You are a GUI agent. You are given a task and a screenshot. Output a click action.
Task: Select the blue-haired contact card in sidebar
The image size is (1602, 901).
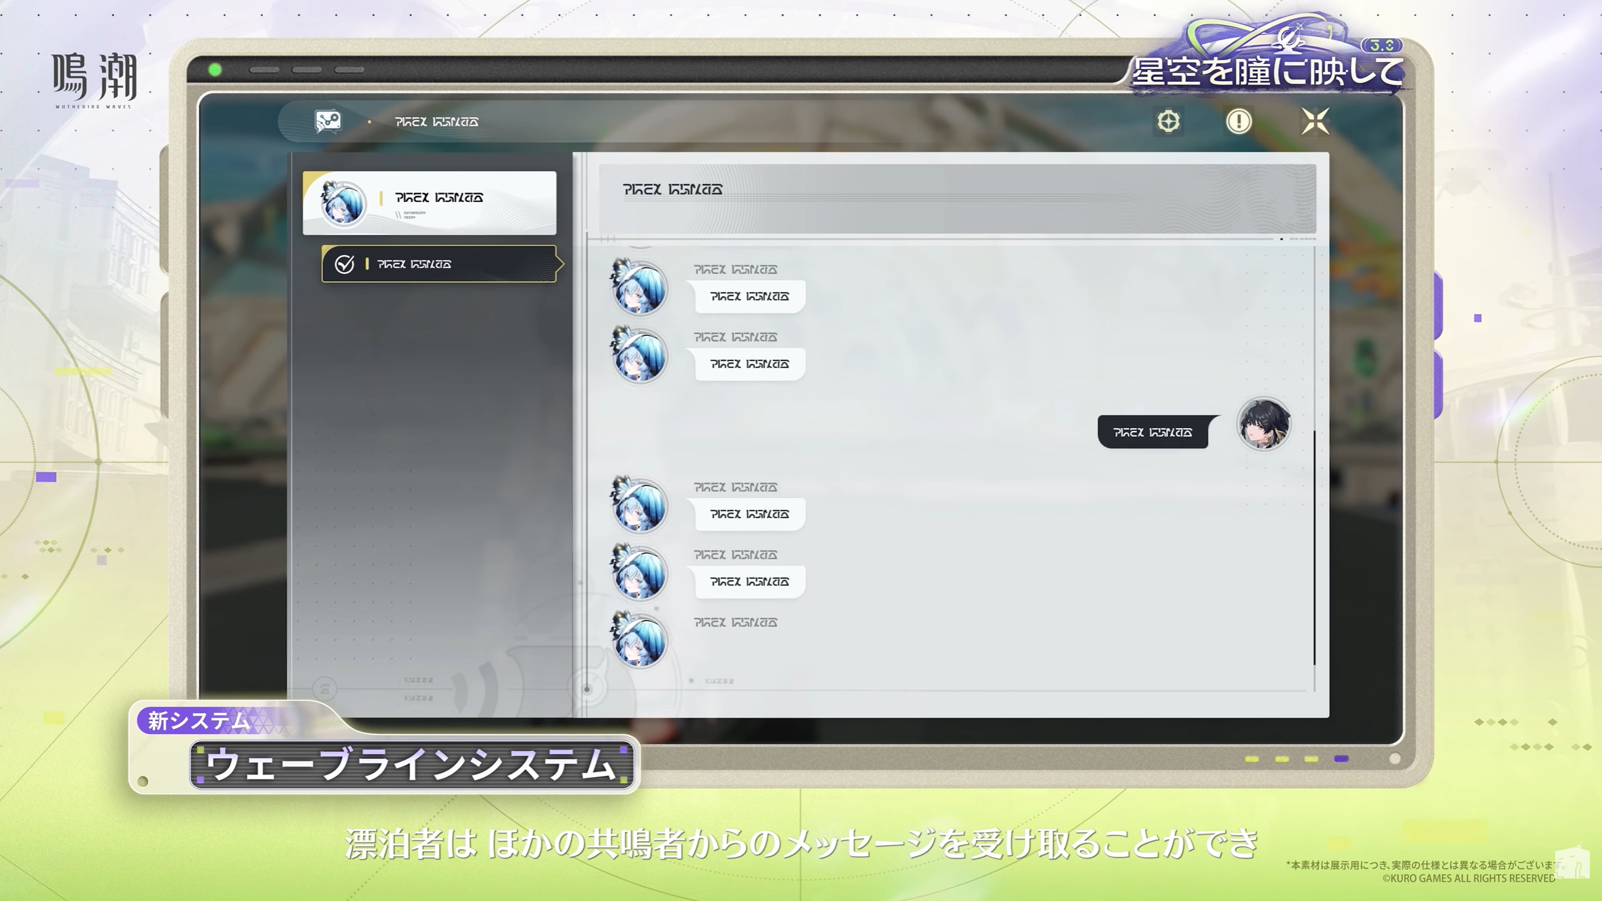429,202
